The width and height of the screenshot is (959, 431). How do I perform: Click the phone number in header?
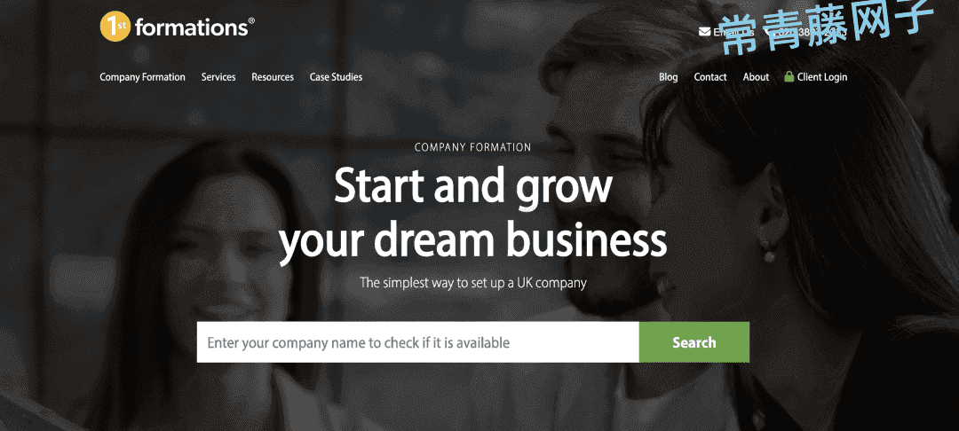pos(811,32)
